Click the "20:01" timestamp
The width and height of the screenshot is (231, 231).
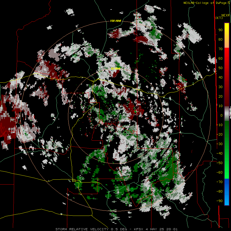pos(172,229)
